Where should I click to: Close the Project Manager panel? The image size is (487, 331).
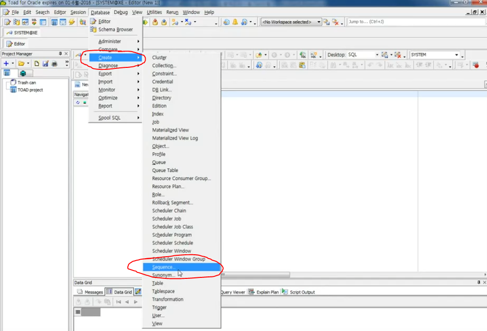66,54
